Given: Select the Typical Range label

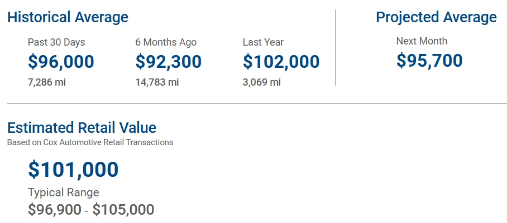Looking at the screenshot, I should (x=64, y=193).
